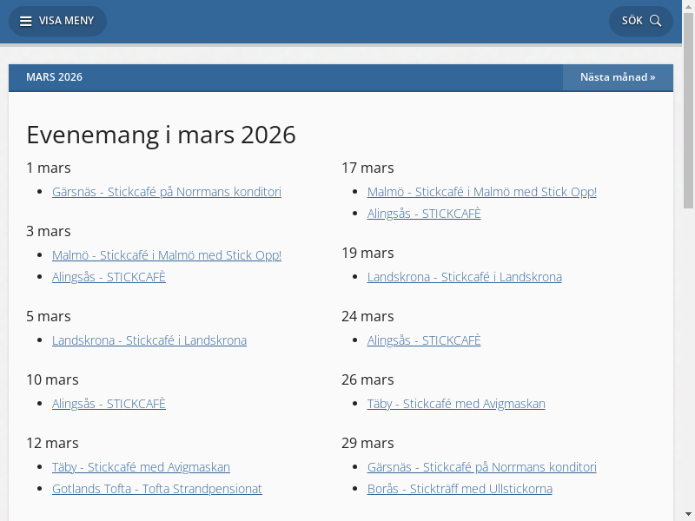The image size is (695, 521).
Task: Open Malmö Stickcafé link under 17 mars
Action: point(481,192)
